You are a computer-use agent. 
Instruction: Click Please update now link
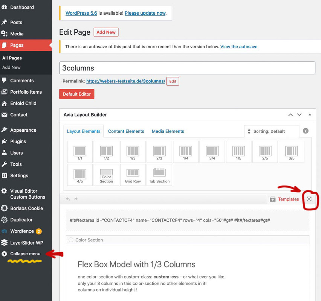(x=145, y=13)
